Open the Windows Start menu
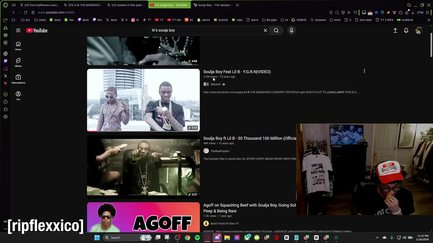Image resolution: width=433 pixels, height=243 pixels. click(97, 238)
